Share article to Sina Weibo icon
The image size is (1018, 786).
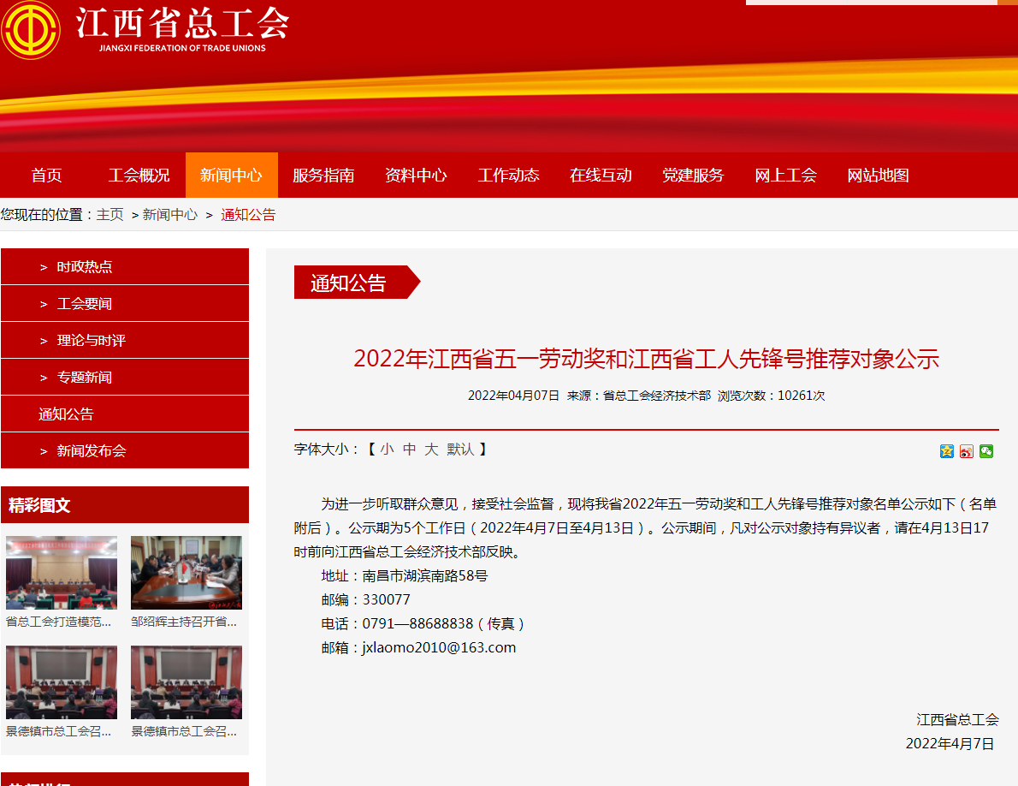click(x=967, y=451)
